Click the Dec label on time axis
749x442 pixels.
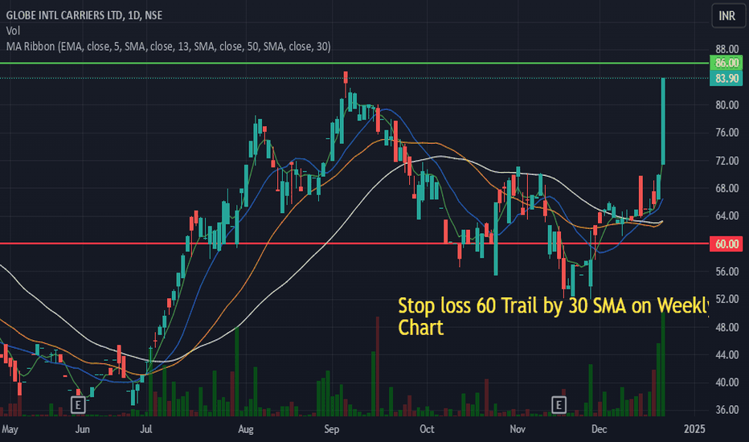click(x=599, y=429)
